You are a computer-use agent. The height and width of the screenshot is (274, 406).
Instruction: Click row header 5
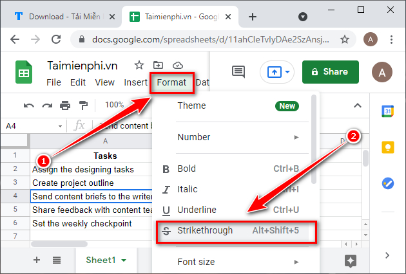[x=15, y=209]
